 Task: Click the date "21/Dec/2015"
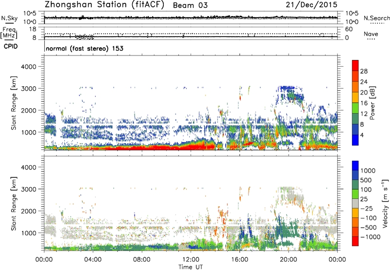pyautogui.click(x=312, y=4)
